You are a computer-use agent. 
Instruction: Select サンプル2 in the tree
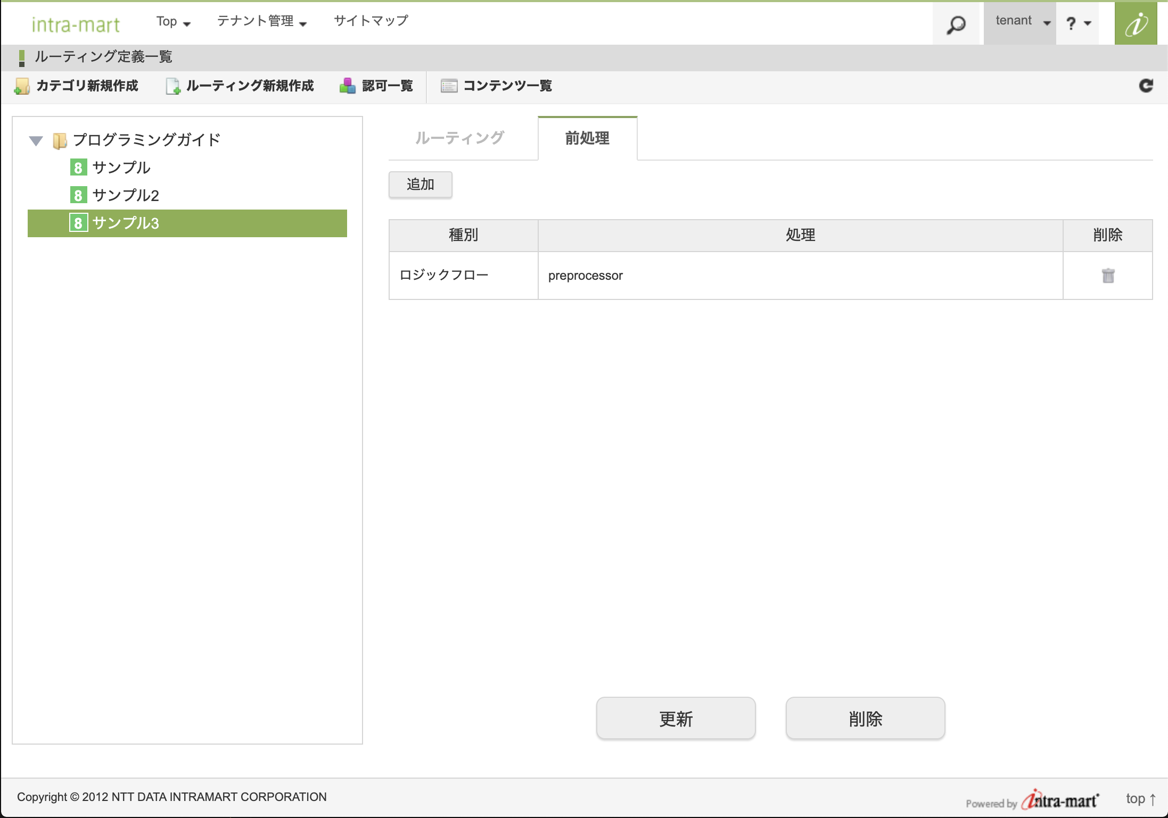click(126, 195)
